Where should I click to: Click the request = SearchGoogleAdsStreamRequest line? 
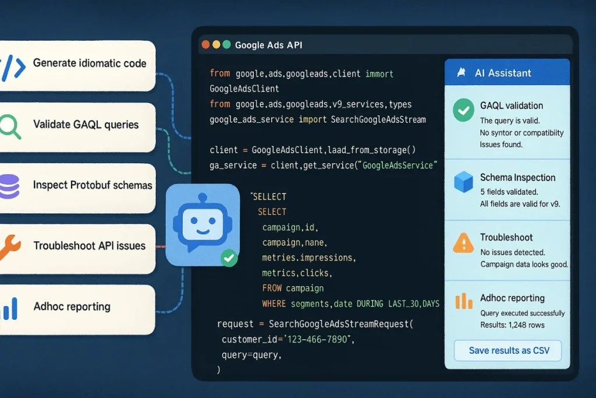pos(315,324)
